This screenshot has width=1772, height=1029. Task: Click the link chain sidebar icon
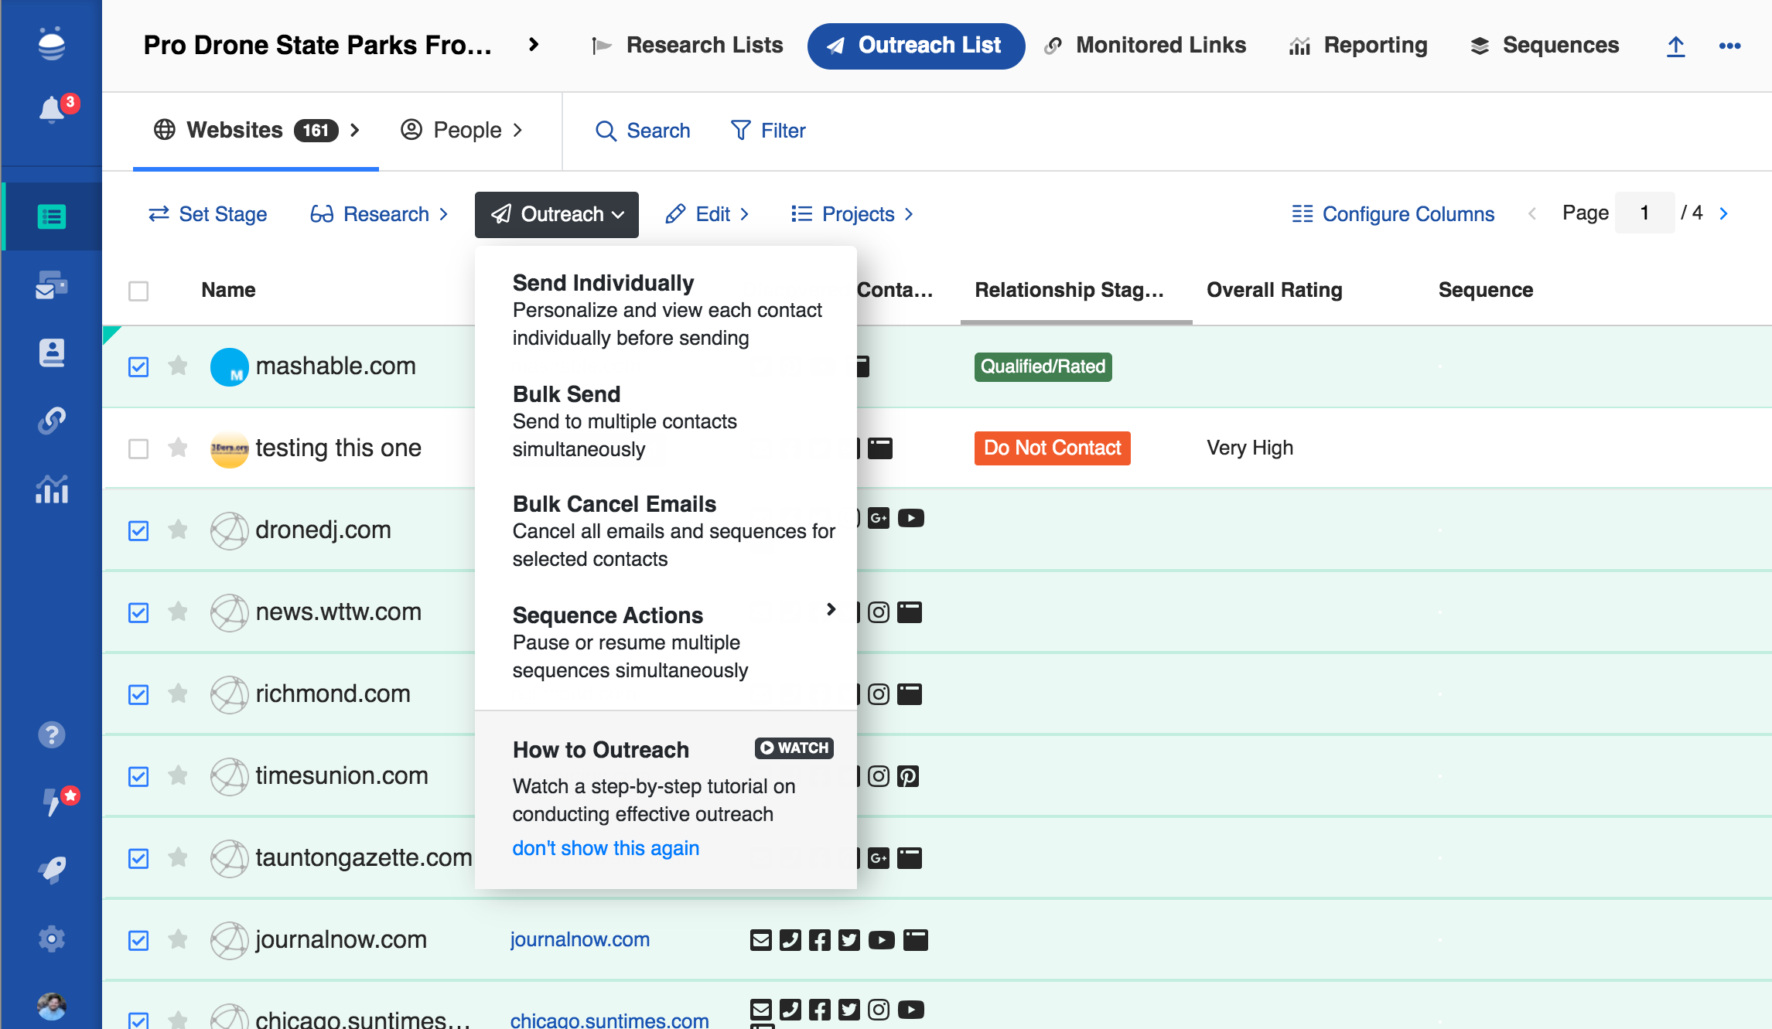pos(52,421)
